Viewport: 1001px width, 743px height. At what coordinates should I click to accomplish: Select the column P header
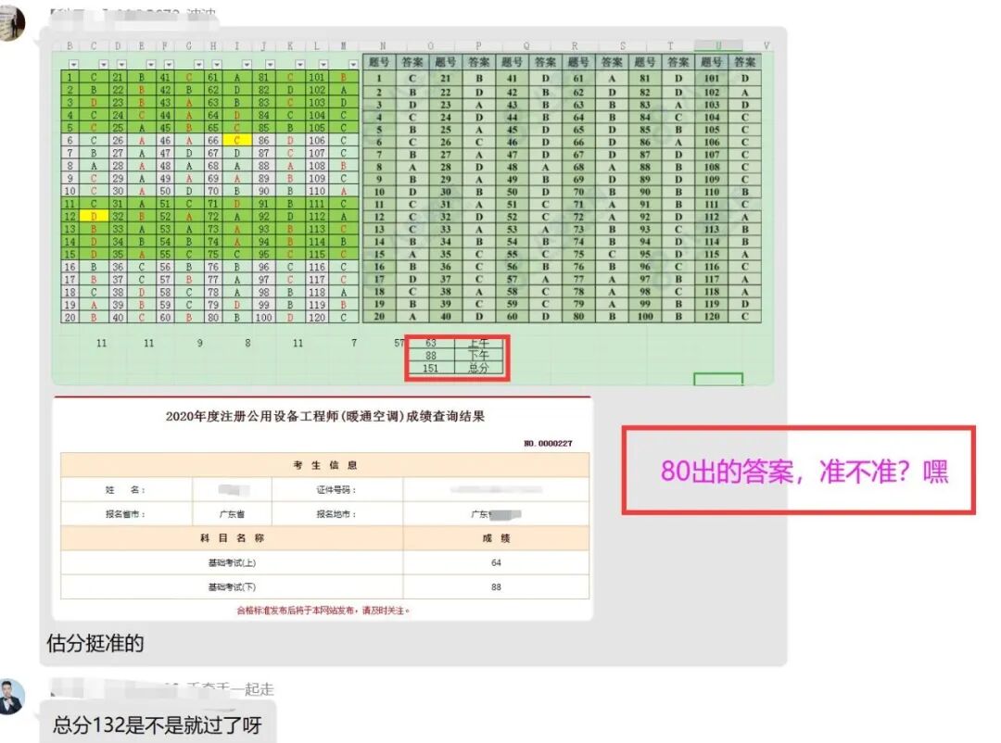478,46
